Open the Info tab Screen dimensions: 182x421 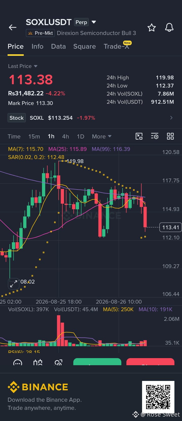tap(37, 46)
